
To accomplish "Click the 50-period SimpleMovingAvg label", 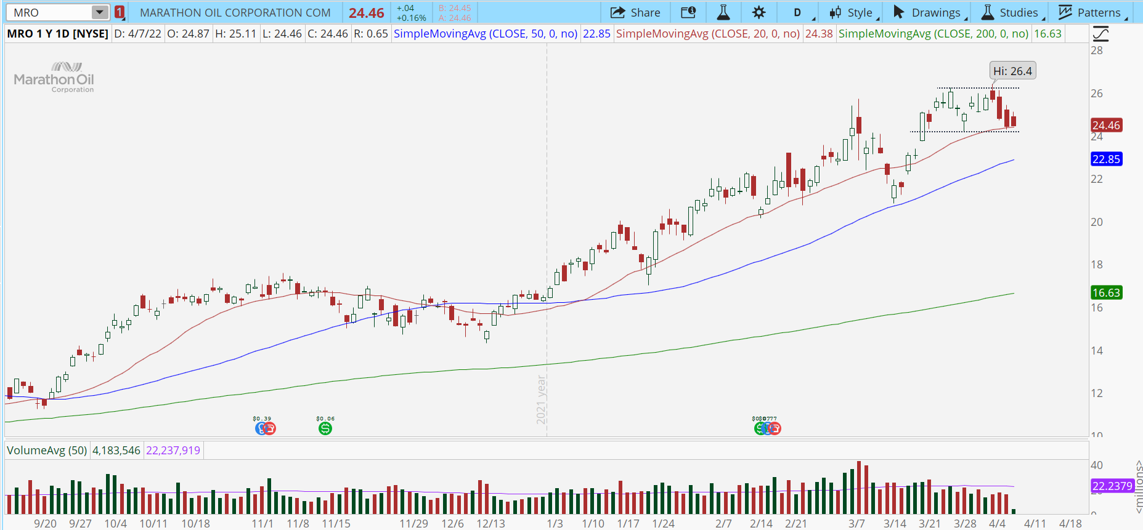I will click(486, 33).
